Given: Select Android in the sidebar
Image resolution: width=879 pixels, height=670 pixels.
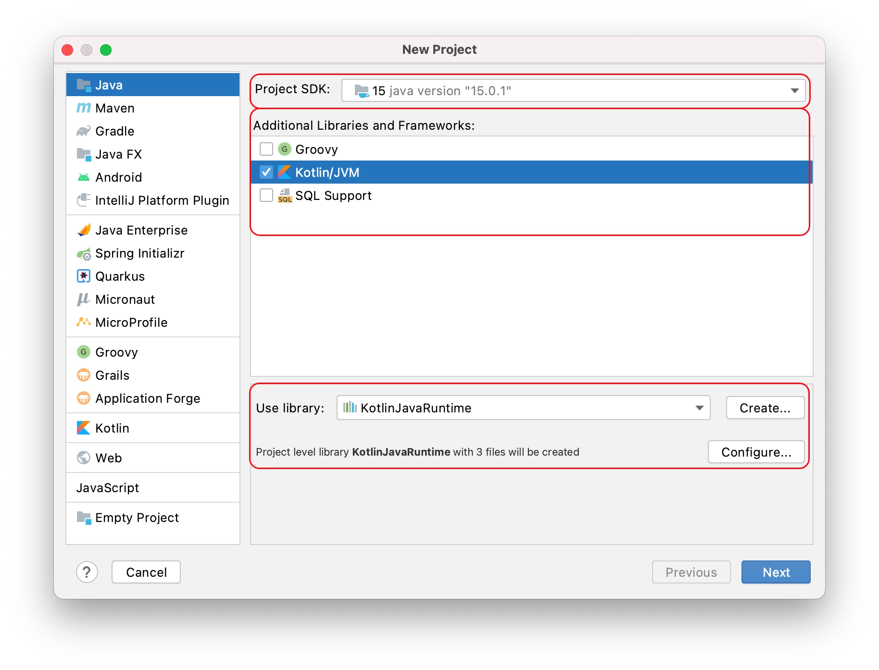Looking at the screenshot, I should pos(153,177).
